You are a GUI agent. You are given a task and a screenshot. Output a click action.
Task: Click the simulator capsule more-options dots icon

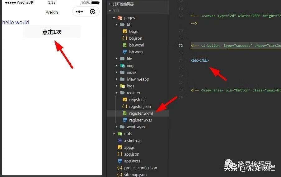pyautogui.click(x=79, y=12)
